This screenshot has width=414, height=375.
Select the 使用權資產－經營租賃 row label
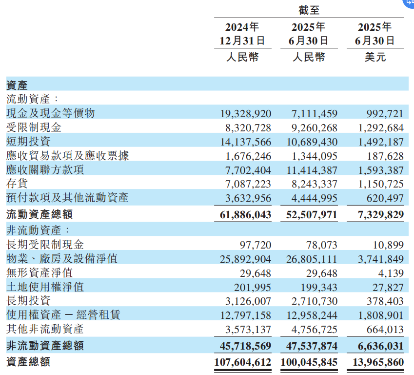[63, 315]
